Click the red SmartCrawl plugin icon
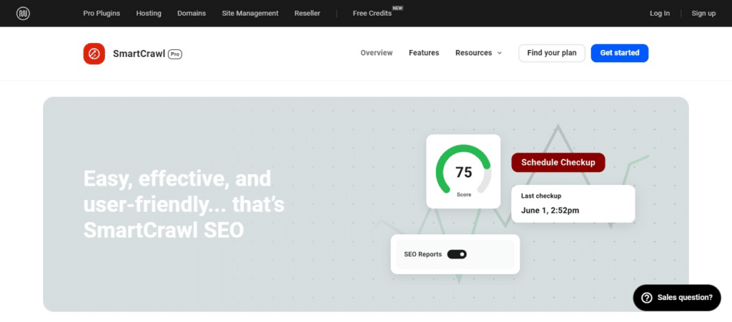732x322 pixels. (x=94, y=54)
